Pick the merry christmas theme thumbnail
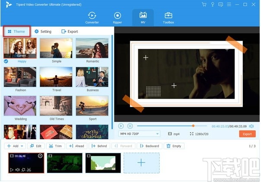 tap(92, 132)
